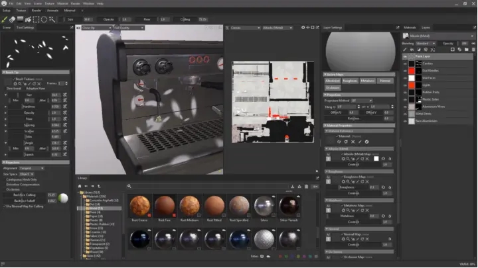The width and height of the screenshot is (478, 268).
Task: Toggle Use Normal Map for Culling
Action: point(4,206)
